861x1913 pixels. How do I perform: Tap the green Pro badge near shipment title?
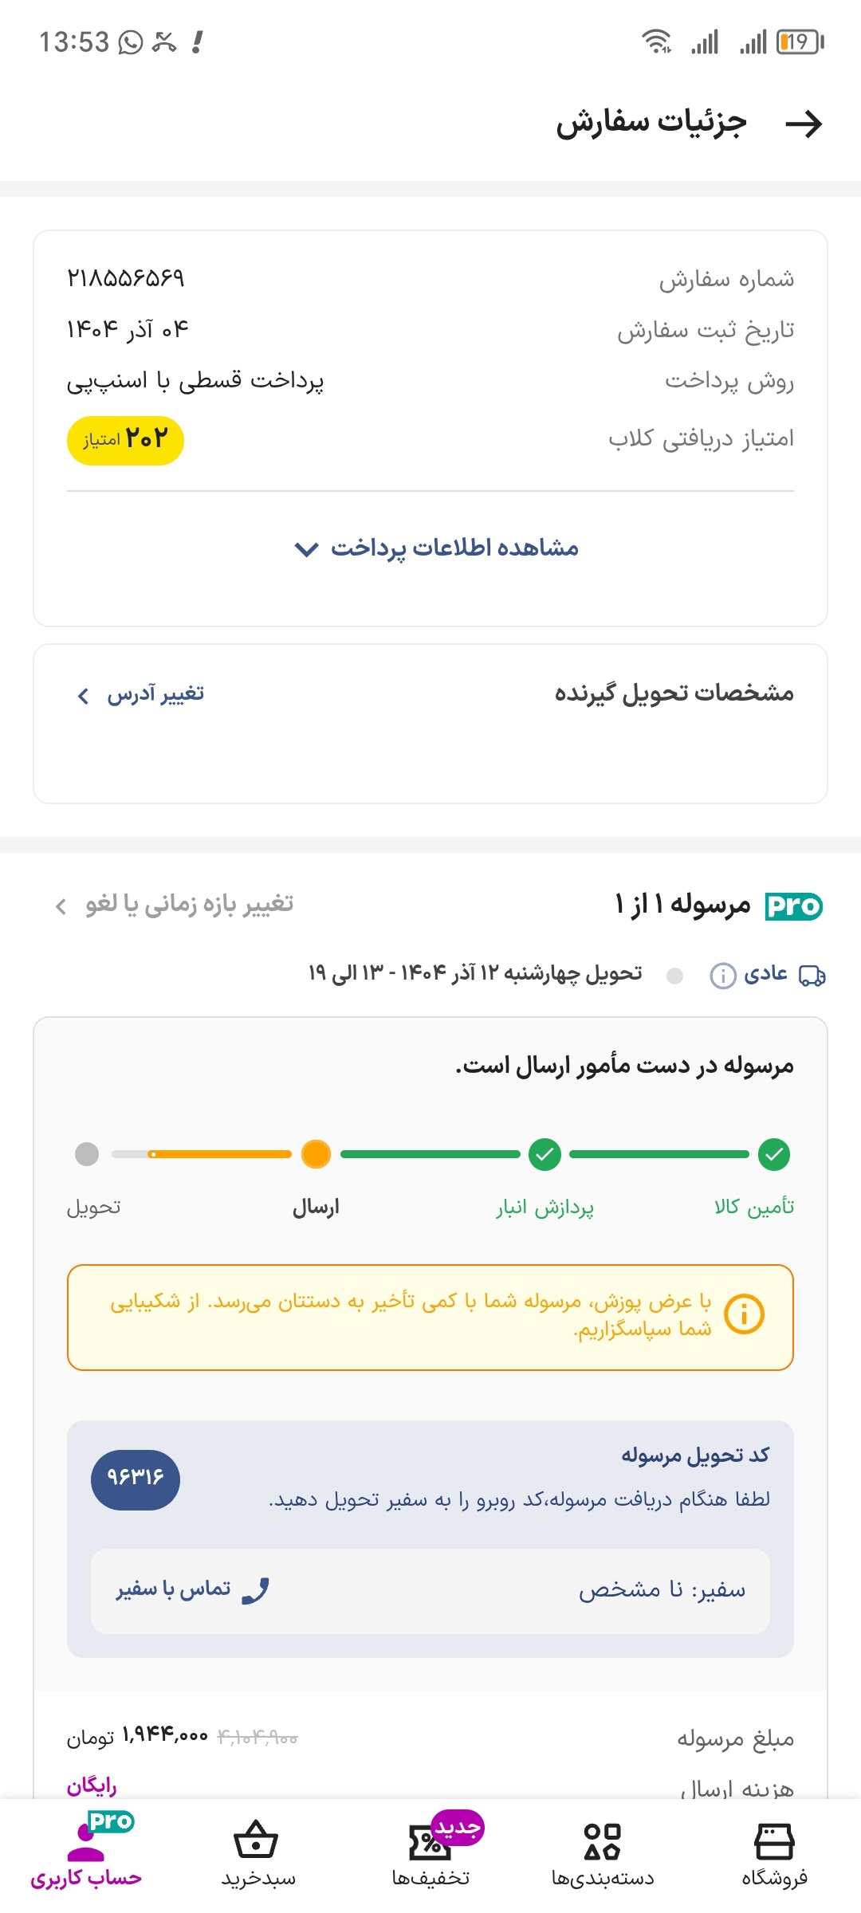(793, 905)
